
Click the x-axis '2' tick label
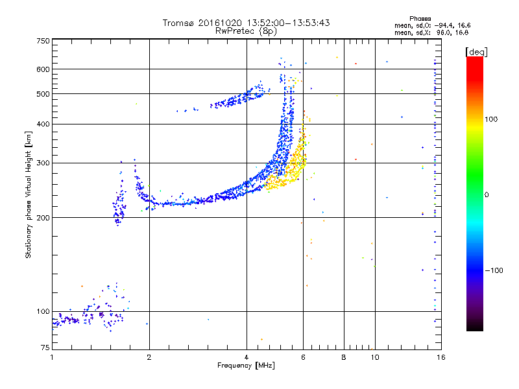pyautogui.click(x=149, y=357)
